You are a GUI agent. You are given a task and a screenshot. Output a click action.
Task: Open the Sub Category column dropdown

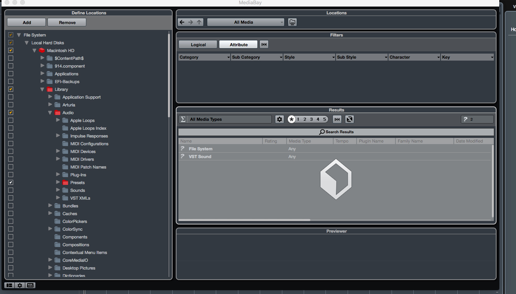point(257,57)
